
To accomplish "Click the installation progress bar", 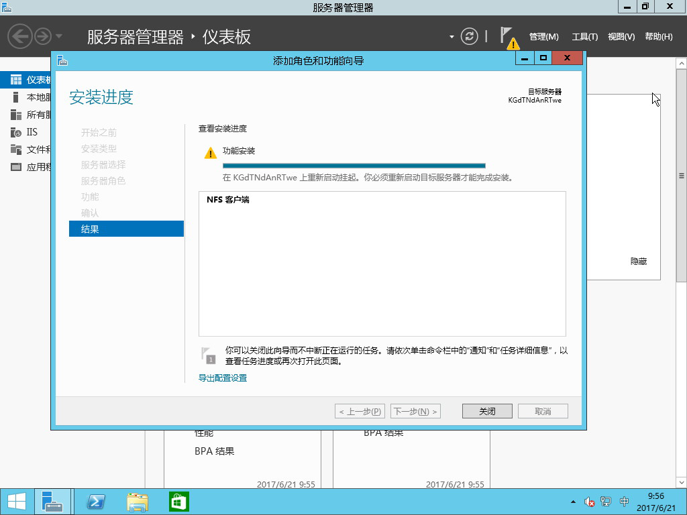I will click(354, 166).
